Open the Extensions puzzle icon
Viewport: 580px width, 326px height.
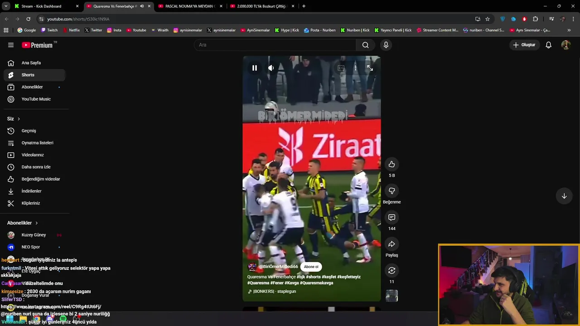[x=536, y=19]
